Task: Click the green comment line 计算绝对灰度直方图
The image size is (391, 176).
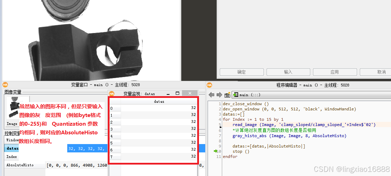Action: 275,130
